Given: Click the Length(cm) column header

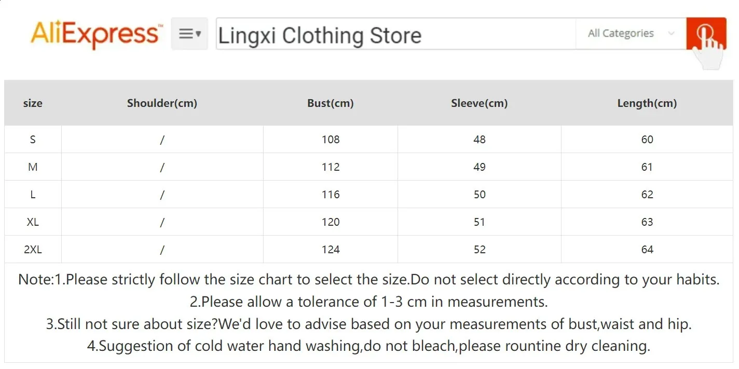Looking at the screenshot, I should (x=647, y=103).
